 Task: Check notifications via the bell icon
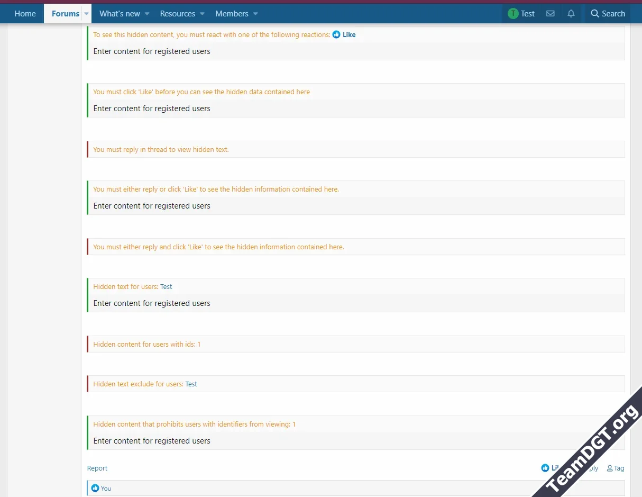[571, 13]
